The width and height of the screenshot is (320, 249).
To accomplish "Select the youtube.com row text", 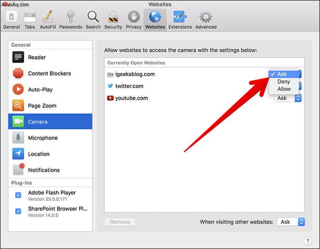I will pos(132,98).
